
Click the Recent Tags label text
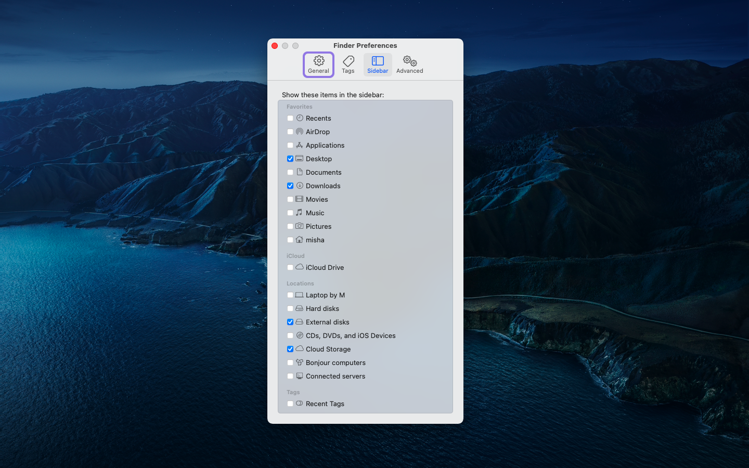coord(325,404)
